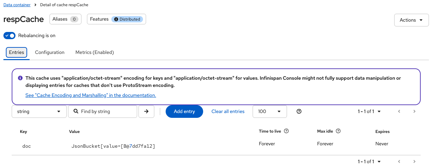Open the string key type dropdown
Screen dimensions: 431x168
[39, 111]
